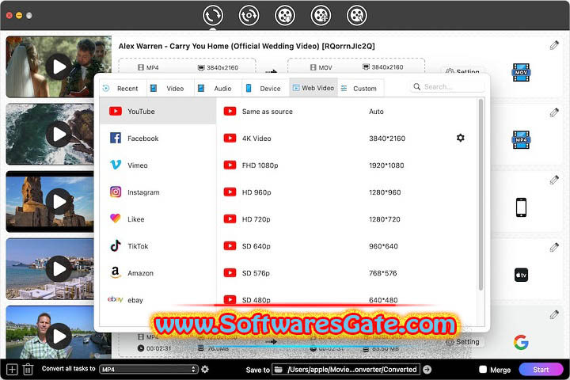The image size is (570, 380).
Task: Click pencil edit icon above the Google icon
Action: click(x=554, y=315)
